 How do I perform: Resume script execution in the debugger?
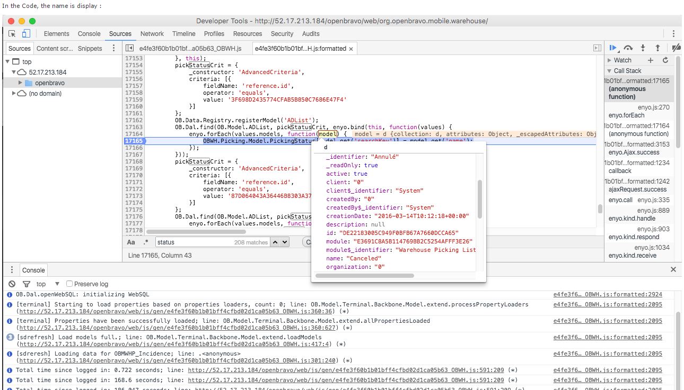point(613,48)
